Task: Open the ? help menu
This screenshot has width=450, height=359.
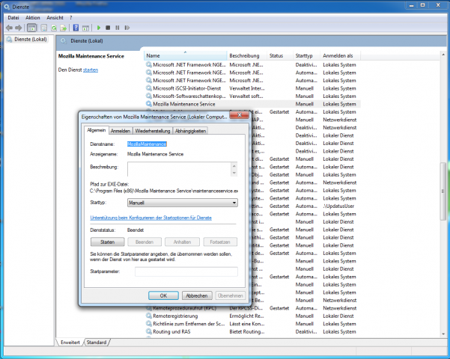Action: [x=71, y=18]
